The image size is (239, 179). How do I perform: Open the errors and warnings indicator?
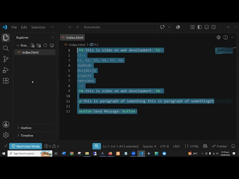tap(52, 146)
